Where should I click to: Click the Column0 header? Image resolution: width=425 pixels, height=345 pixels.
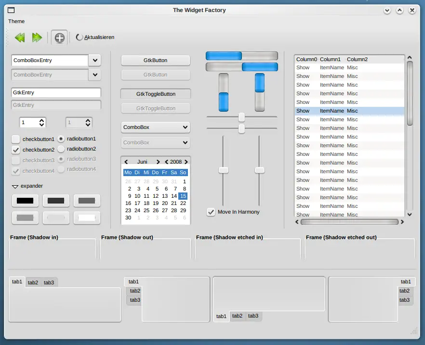[306, 59]
